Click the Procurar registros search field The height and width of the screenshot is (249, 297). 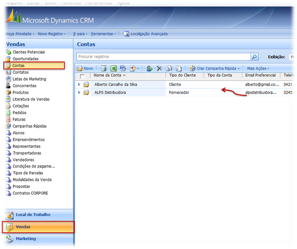164,57
